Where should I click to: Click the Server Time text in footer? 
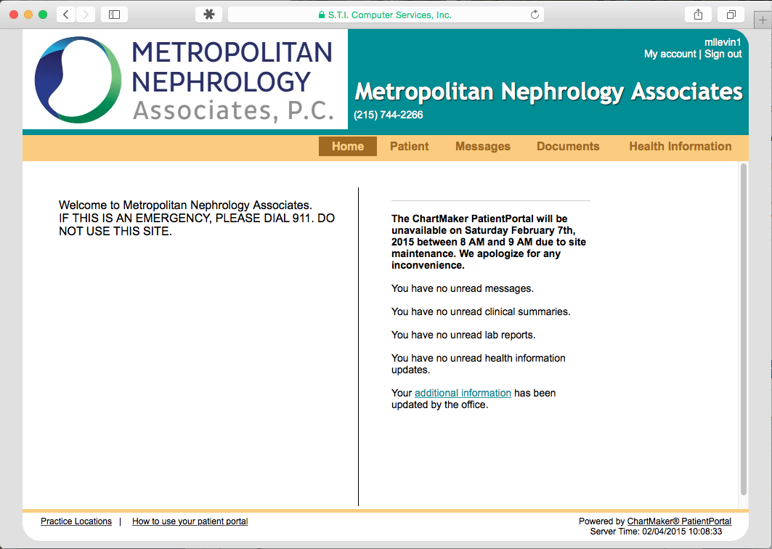(x=656, y=532)
